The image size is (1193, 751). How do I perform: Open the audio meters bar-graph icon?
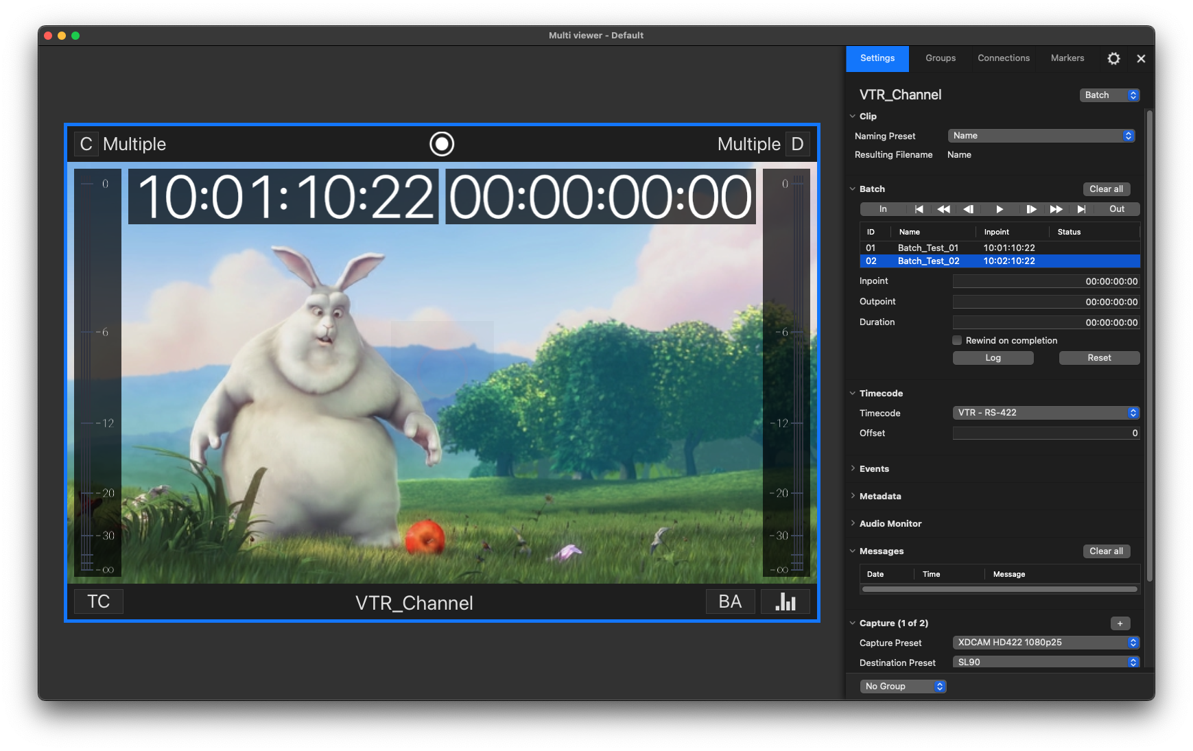[x=786, y=601]
